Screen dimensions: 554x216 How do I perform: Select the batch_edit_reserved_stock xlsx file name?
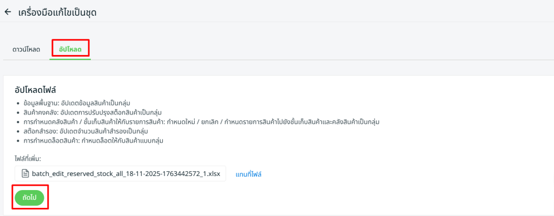[126, 174]
